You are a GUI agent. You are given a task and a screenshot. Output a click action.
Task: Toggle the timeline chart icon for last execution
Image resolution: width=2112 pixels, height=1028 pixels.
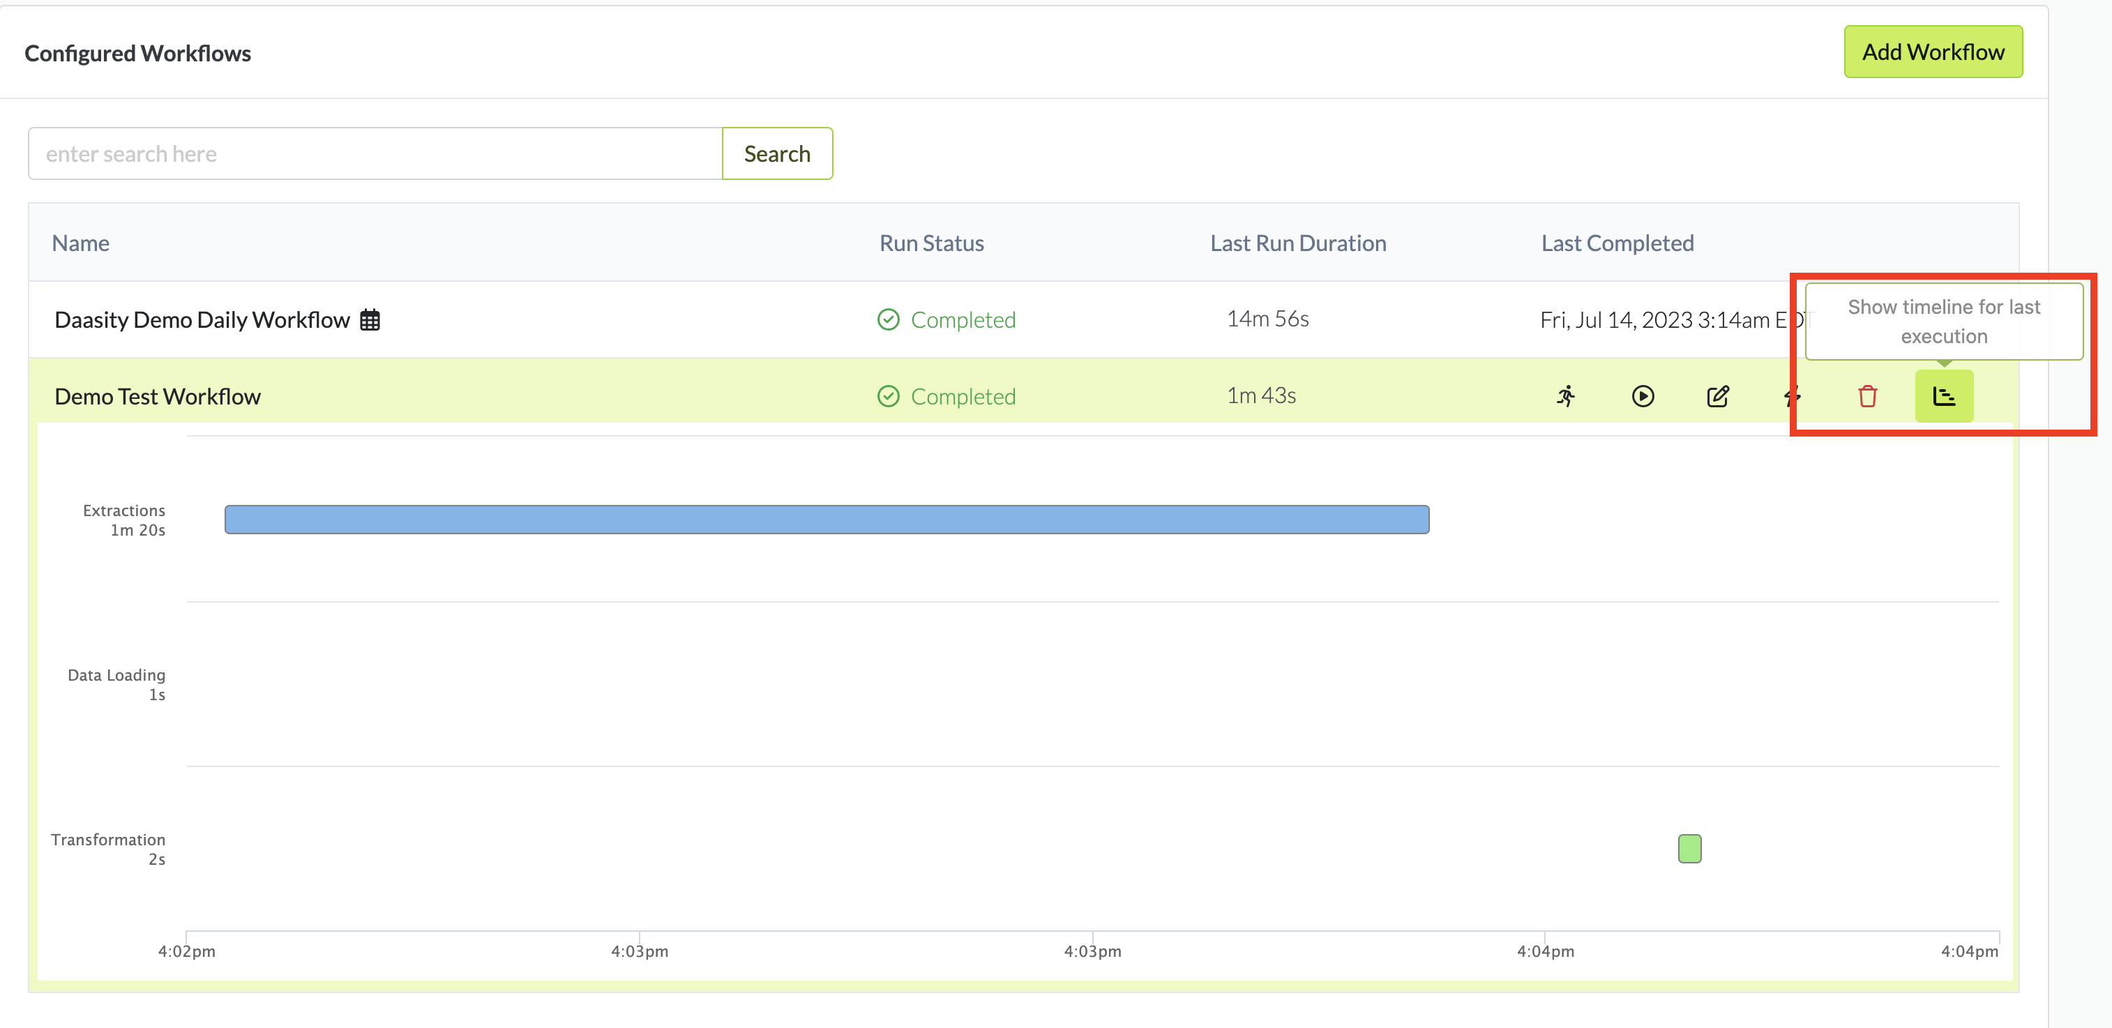[x=1943, y=397]
